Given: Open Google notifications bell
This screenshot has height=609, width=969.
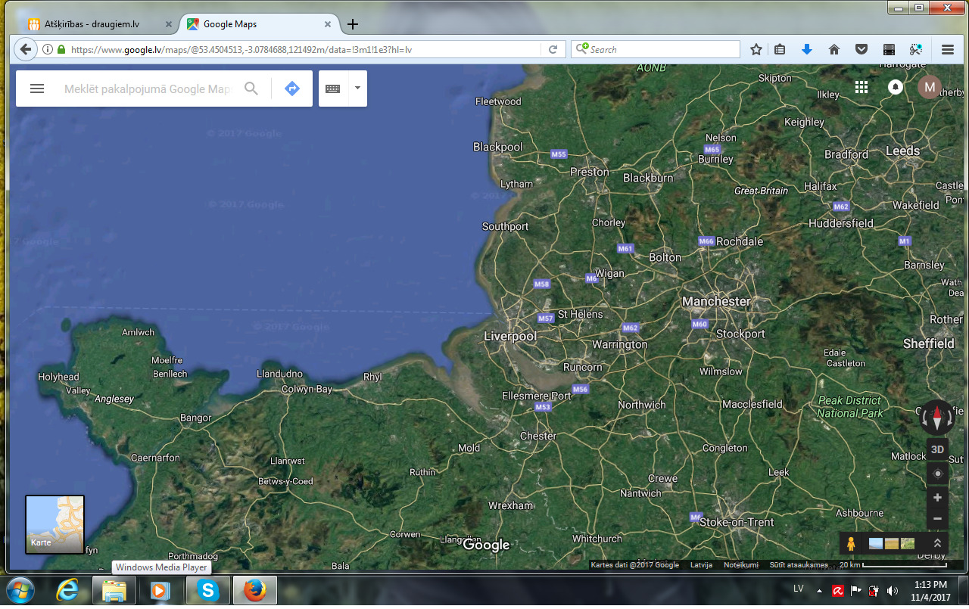Looking at the screenshot, I should pos(896,87).
